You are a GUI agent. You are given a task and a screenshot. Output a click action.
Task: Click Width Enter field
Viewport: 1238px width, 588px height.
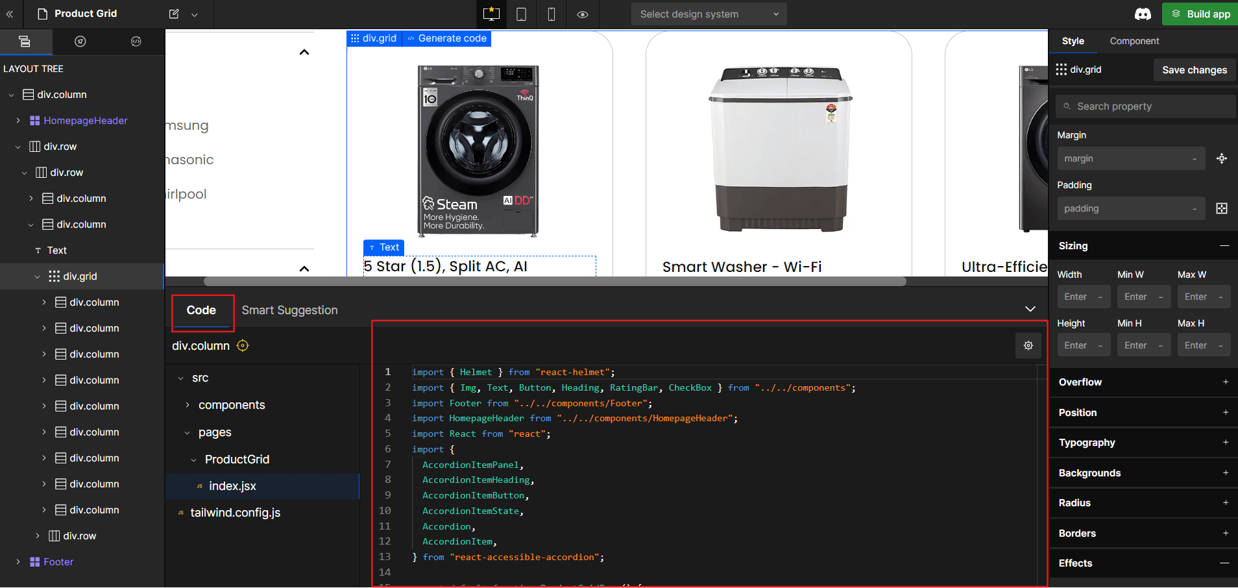1084,297
